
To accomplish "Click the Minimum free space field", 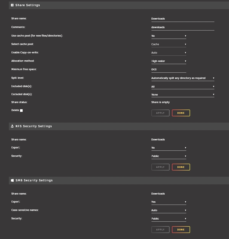I will pyautogui.click(x=169, y=69).
